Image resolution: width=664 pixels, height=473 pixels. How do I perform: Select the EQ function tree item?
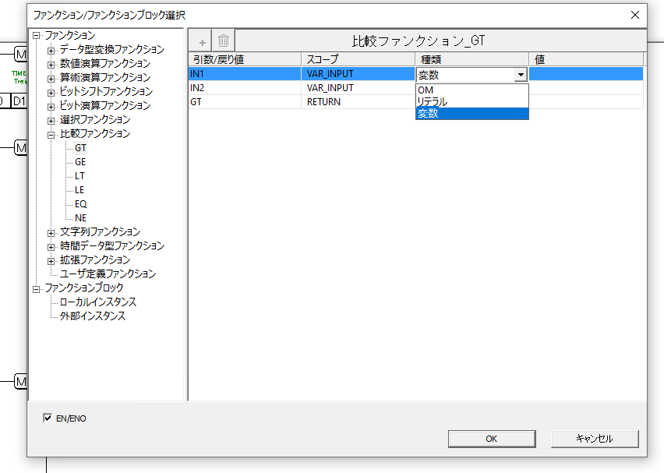click(80, 204)
